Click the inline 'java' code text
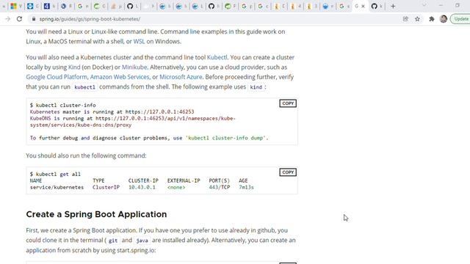This screenshot has width=470, height=264. 142,241
